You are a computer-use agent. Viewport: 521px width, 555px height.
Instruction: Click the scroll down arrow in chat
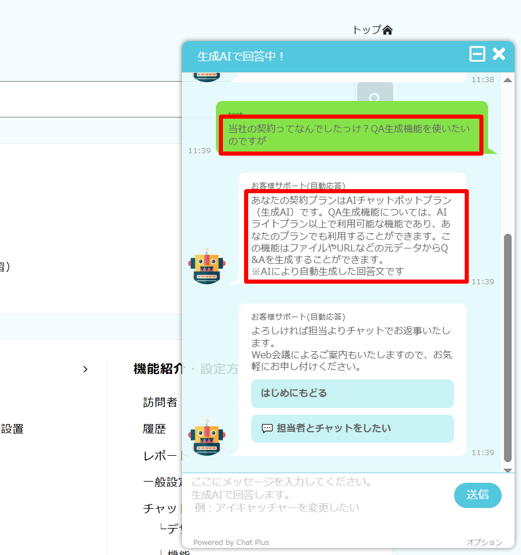(508, 469)
